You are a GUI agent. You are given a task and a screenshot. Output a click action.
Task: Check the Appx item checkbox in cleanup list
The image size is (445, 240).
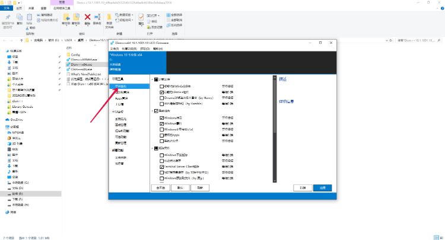[161, 136]
